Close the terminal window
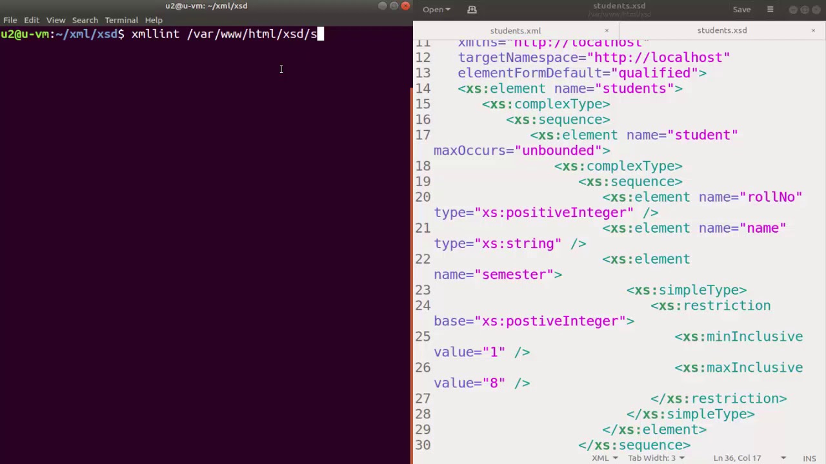The image size is (826, 464). pos(405,6)
